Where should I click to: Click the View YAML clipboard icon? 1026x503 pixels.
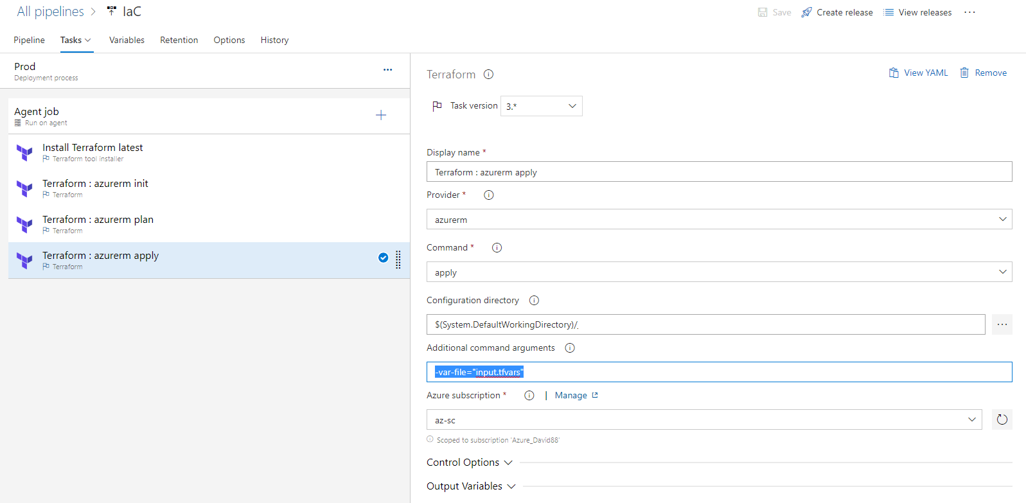click(x=894, y=73)
